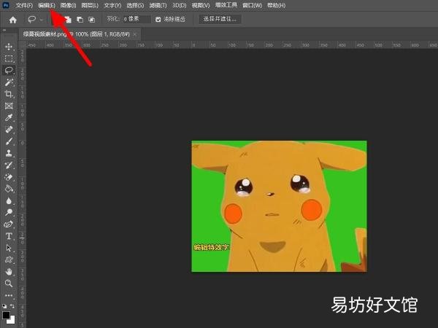Select the Horizontal Type tool

pos(9,236)
